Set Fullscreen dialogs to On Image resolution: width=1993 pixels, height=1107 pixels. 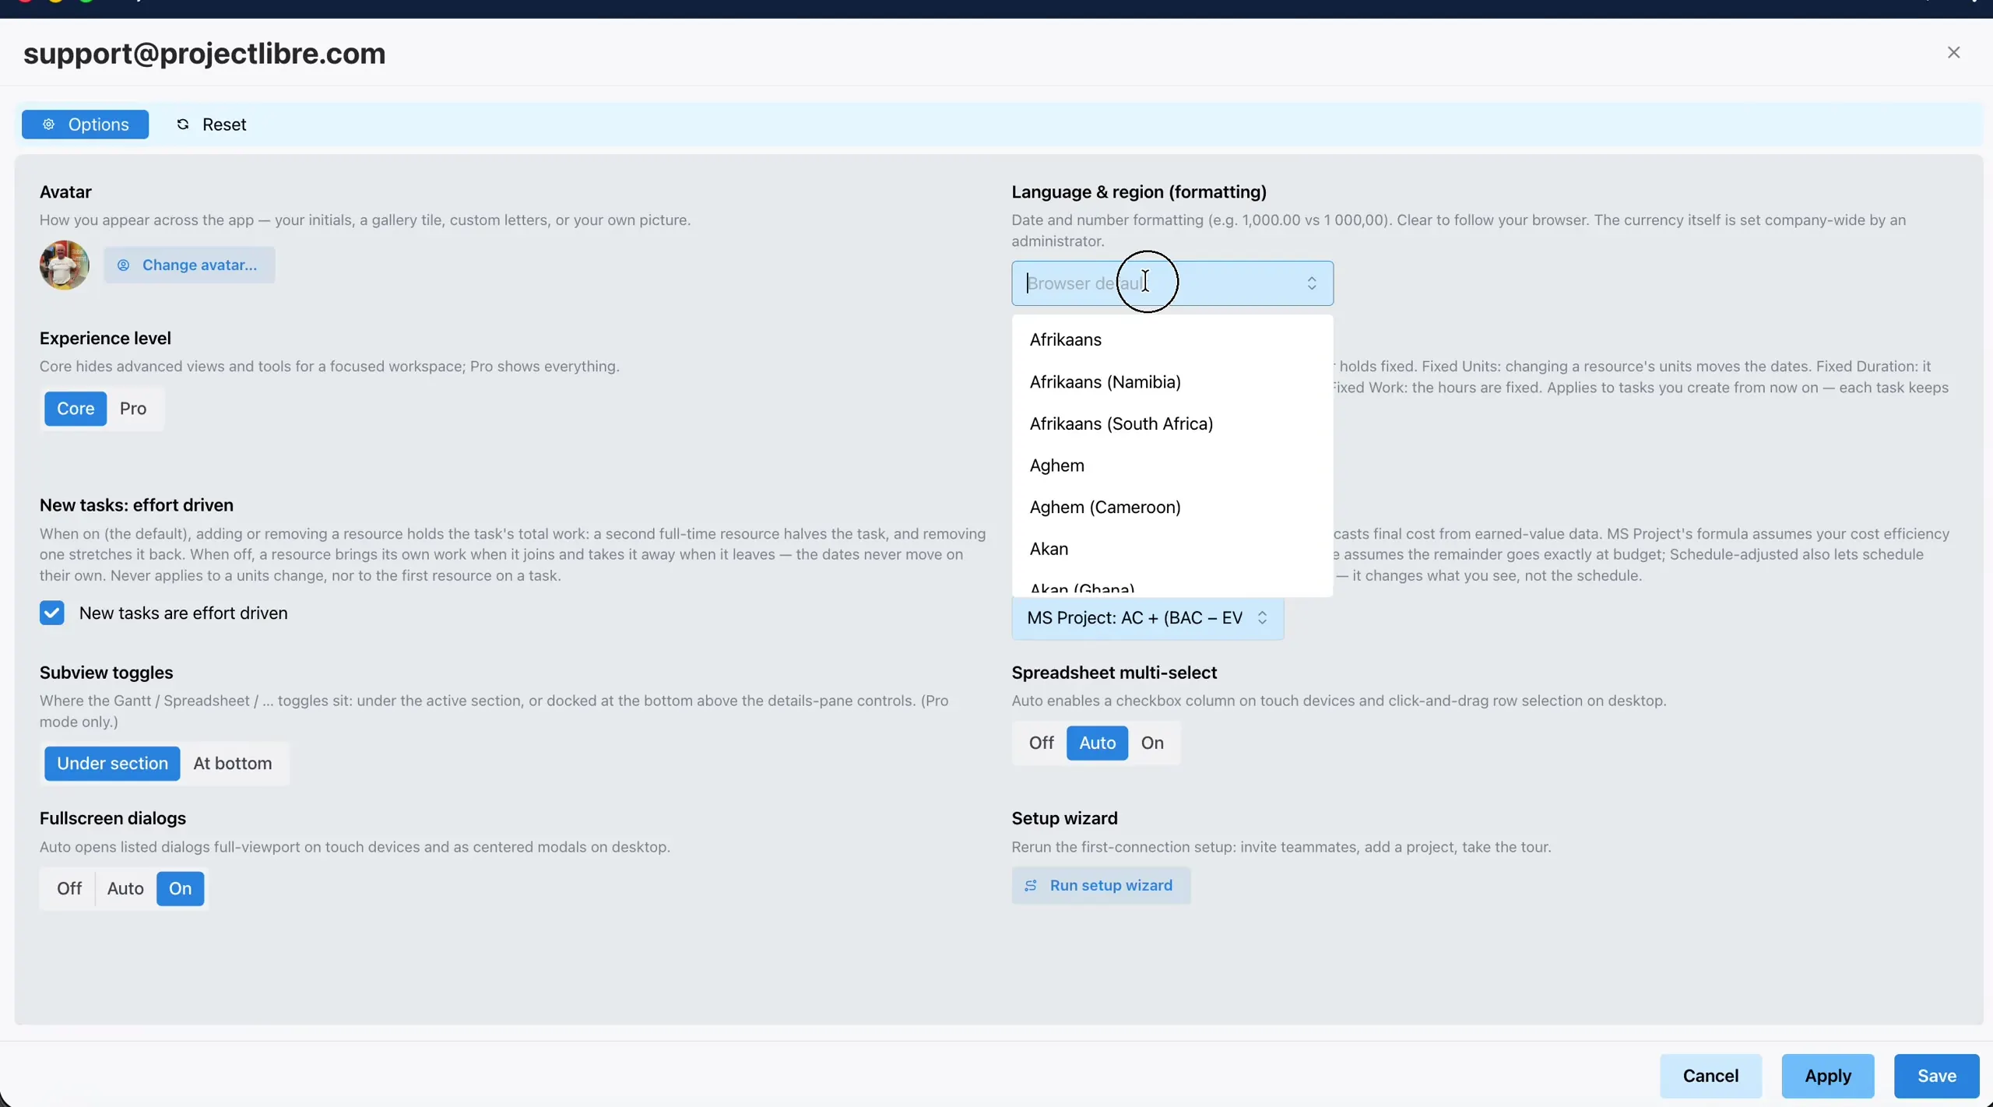(180, 889)
